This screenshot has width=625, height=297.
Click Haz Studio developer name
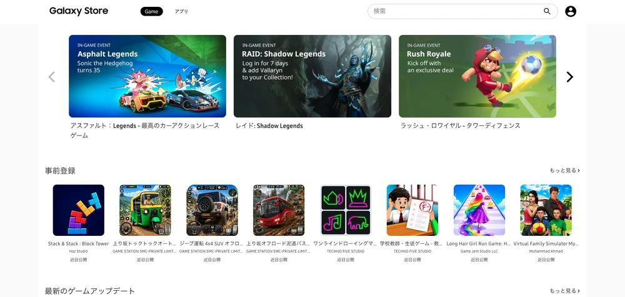point(79,251)
